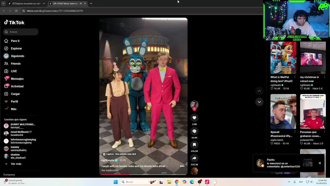The width and height of the screenshot is (330, 186).
Task: Open File Explorer from taskbar
Action: click(169, 182)
